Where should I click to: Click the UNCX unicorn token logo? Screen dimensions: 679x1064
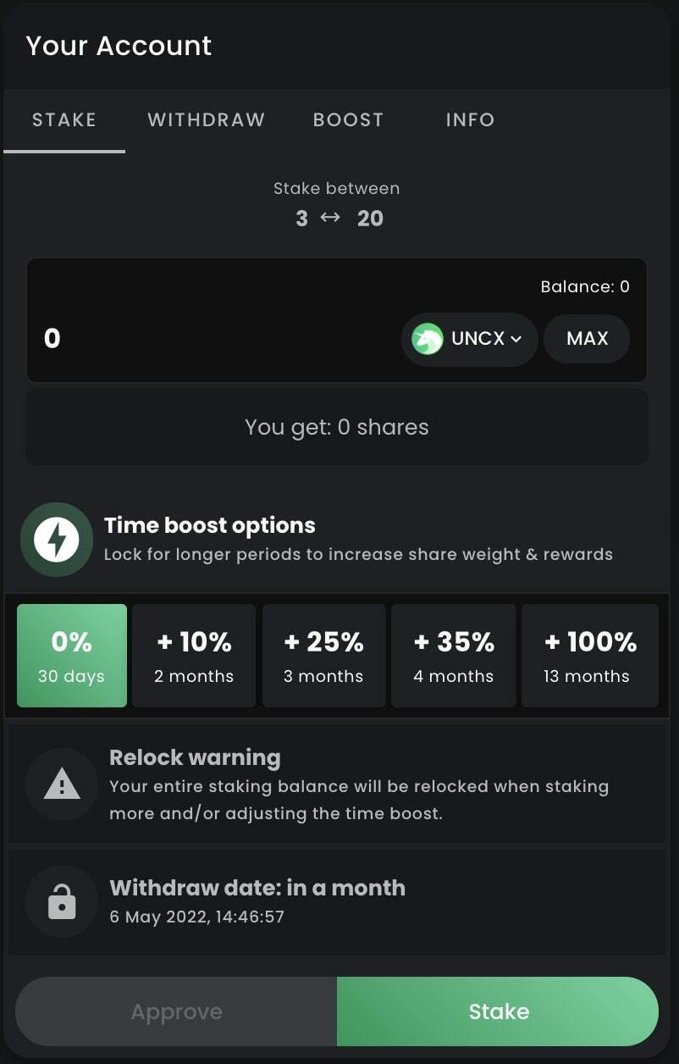428,339
